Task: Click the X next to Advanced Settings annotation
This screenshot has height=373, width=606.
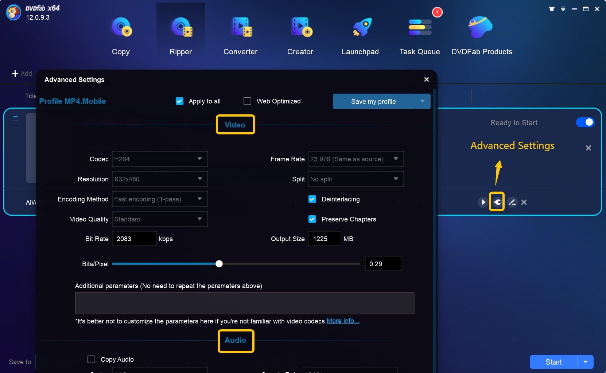Action: (588, 148)
